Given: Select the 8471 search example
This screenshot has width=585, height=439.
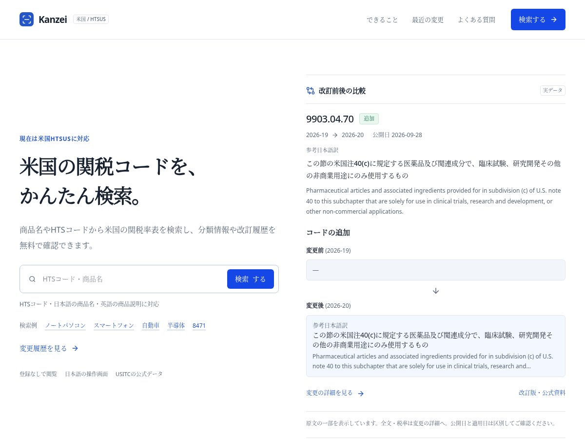Looking at the screenshot, I should pyautogui.click(x=199, y=325).
